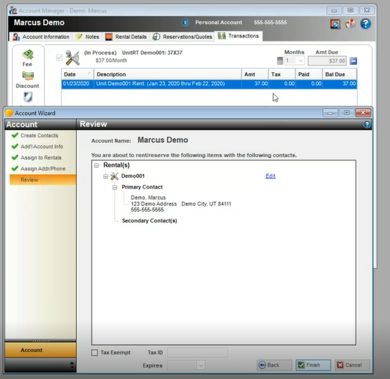390x379 pixels.
Task: Collapse the Rental(s) tree node
Action: pos(96,165)
